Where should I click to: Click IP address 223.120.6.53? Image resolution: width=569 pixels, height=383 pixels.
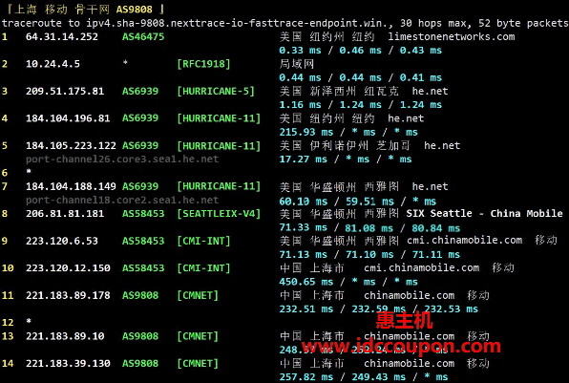pos(62,241)
